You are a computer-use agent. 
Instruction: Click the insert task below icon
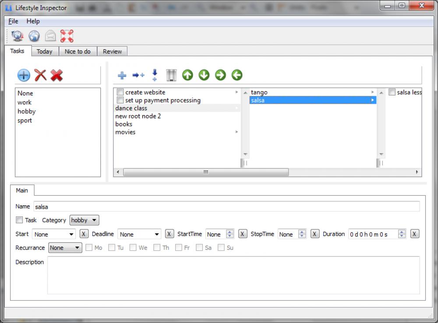[154, 75]
